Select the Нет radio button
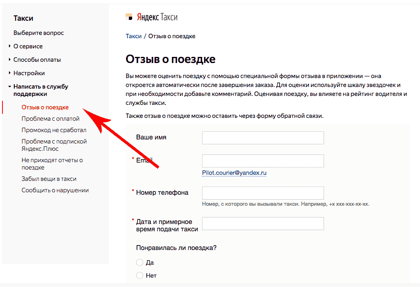Screen dimensions: 420x287 pos(140,276)
